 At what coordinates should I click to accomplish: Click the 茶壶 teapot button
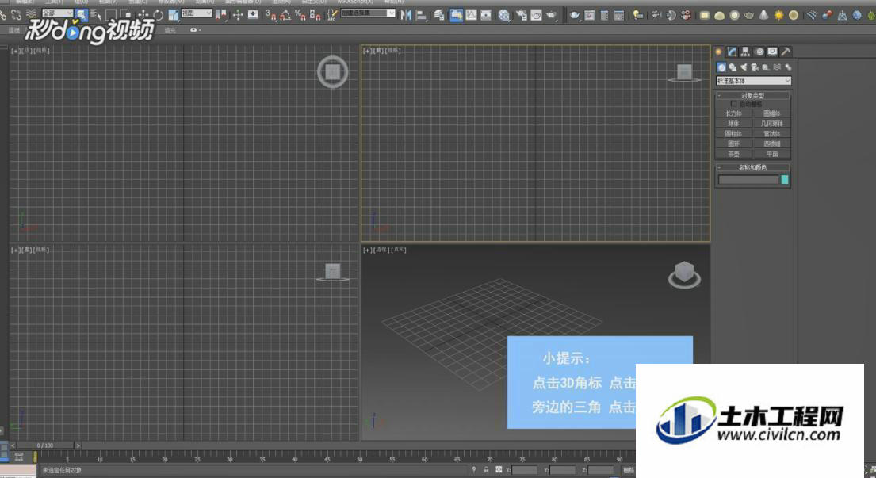(x=733, y=154)
